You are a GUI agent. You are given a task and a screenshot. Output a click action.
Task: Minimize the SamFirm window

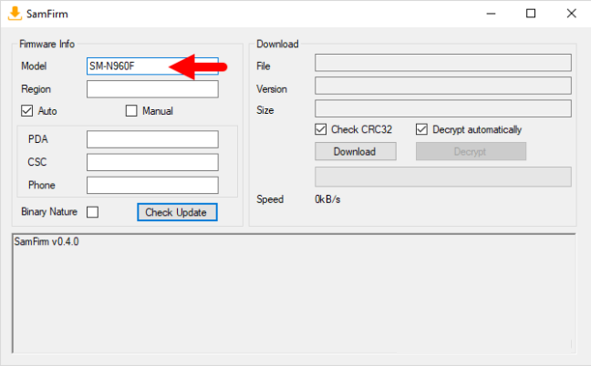click(491, 14)
